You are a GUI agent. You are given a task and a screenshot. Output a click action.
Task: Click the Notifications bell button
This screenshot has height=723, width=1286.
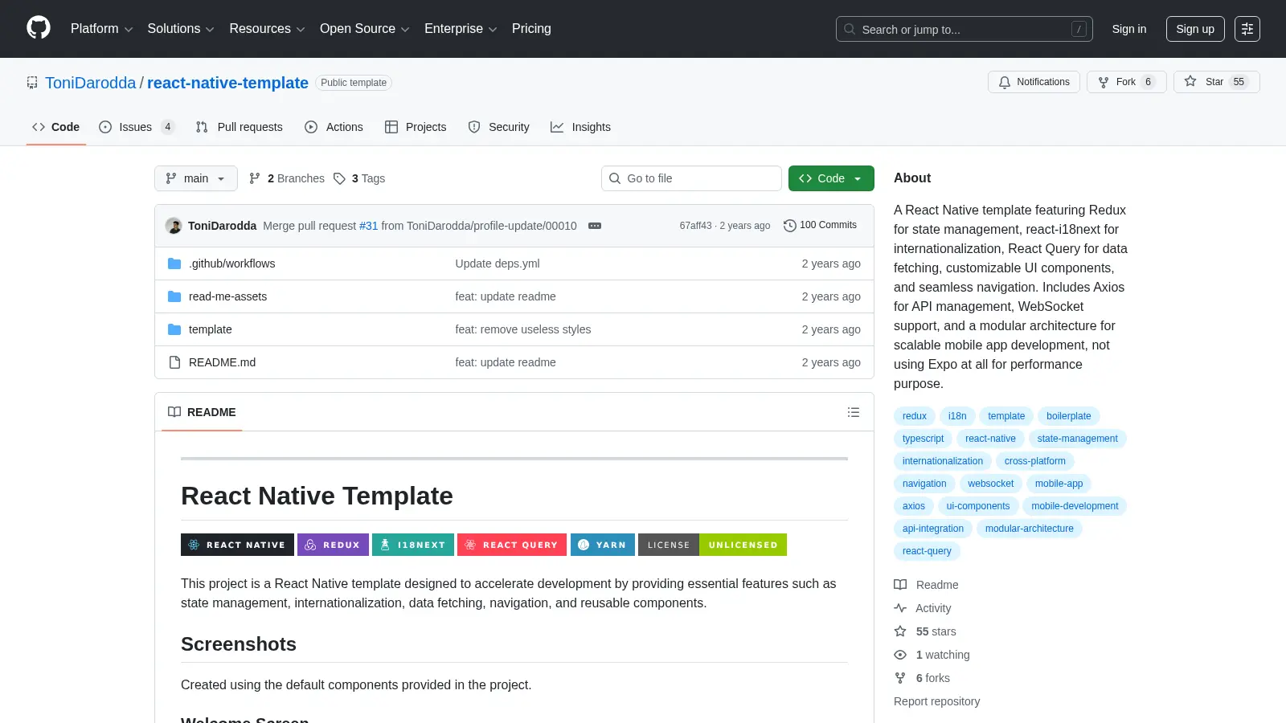tap(1034, 82)
